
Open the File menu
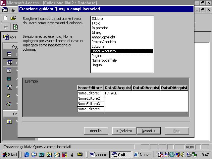pos(12,10)
